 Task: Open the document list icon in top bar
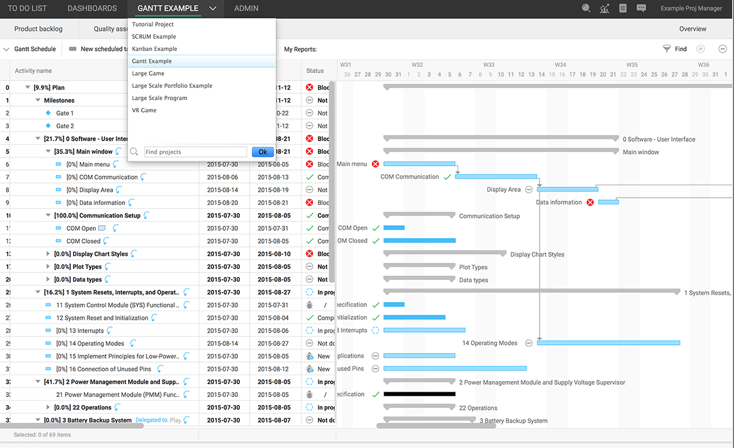(622, 8)
